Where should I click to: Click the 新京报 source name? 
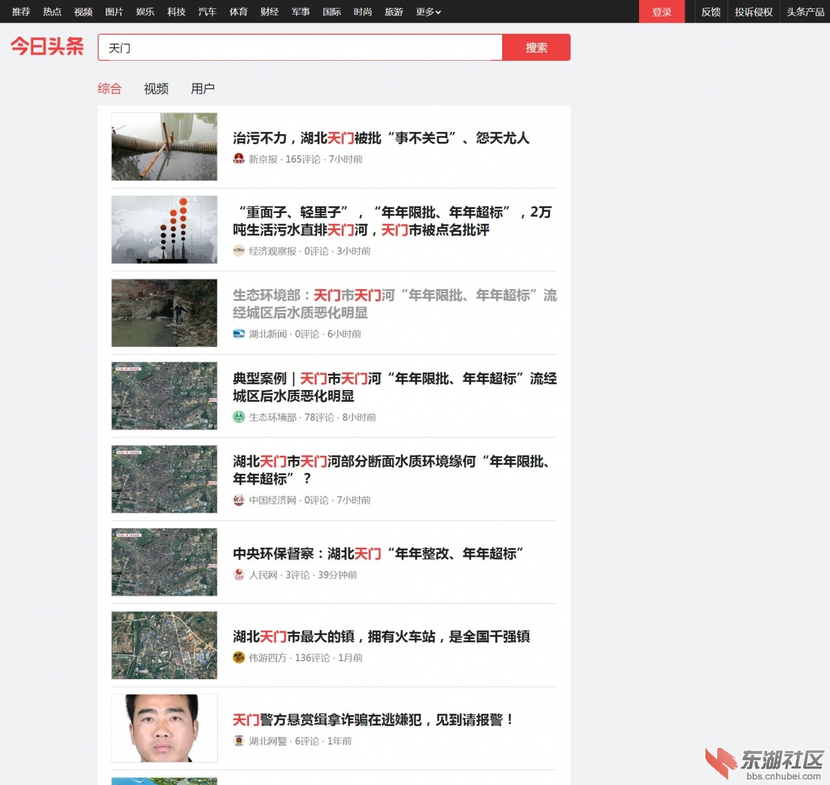(x=264, y=159)
